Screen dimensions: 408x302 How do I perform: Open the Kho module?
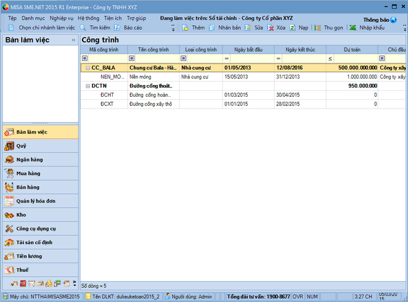(x=41, y=215)
